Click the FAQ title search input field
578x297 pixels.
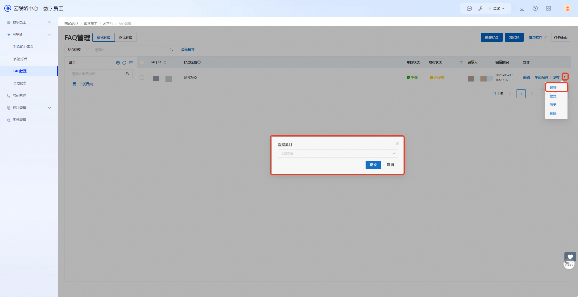(130, 49)
